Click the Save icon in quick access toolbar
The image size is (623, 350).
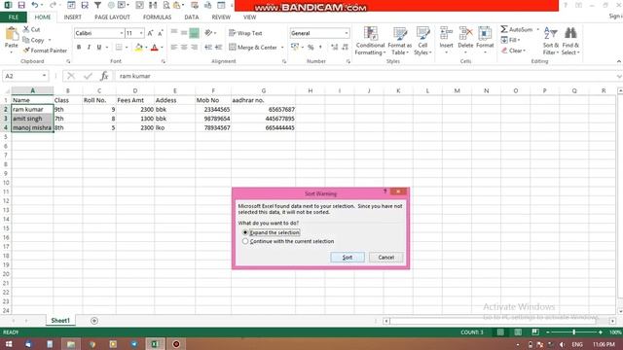click(x=21, y=5)
